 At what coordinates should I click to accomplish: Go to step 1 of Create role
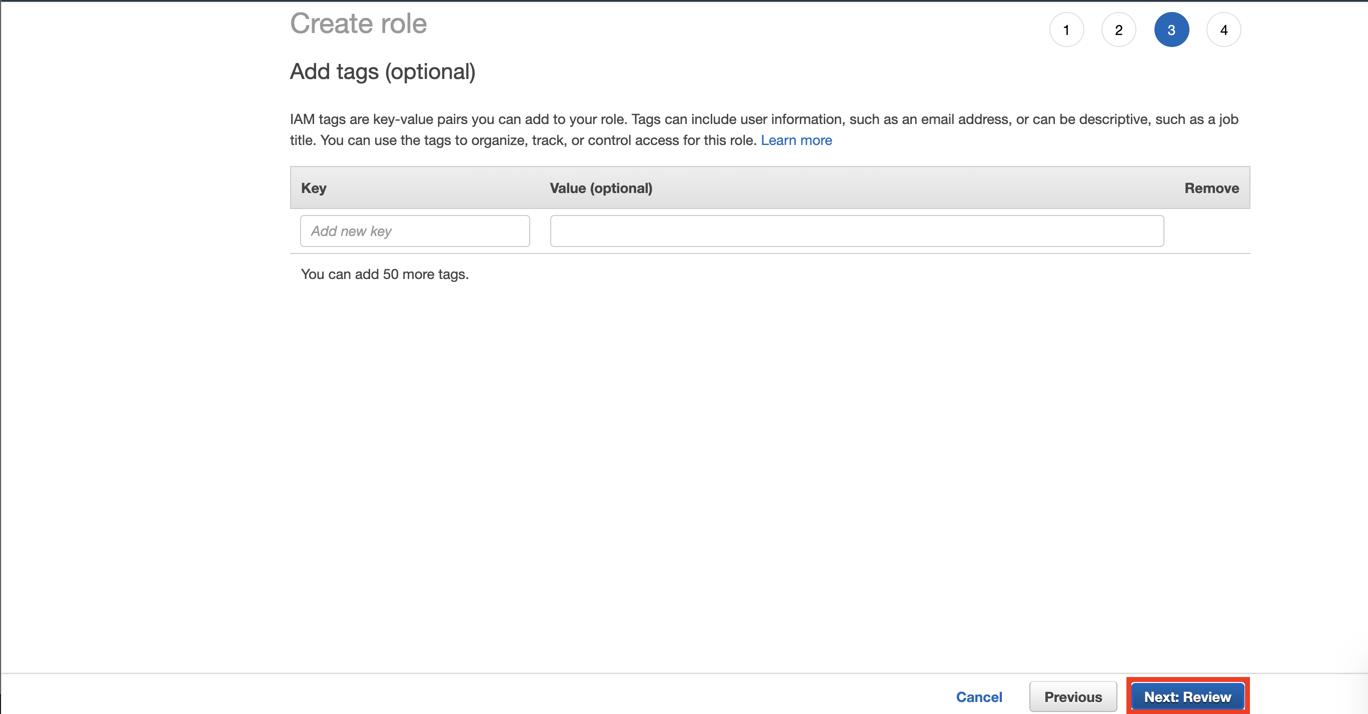coord(1066,29)
